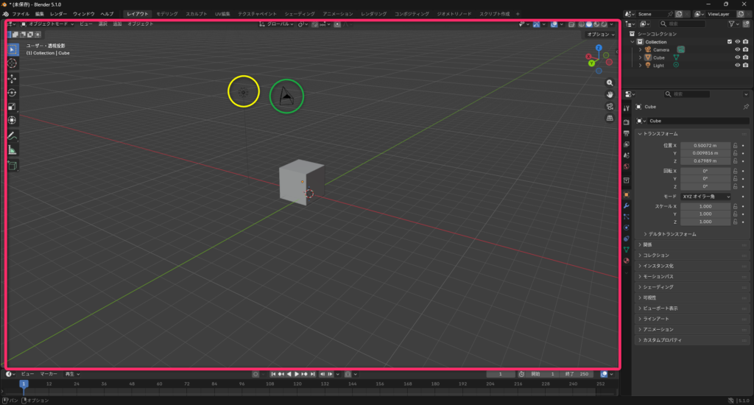Activate the Measure tool
Screen dimensions: 754x405
tap(13, 150)
